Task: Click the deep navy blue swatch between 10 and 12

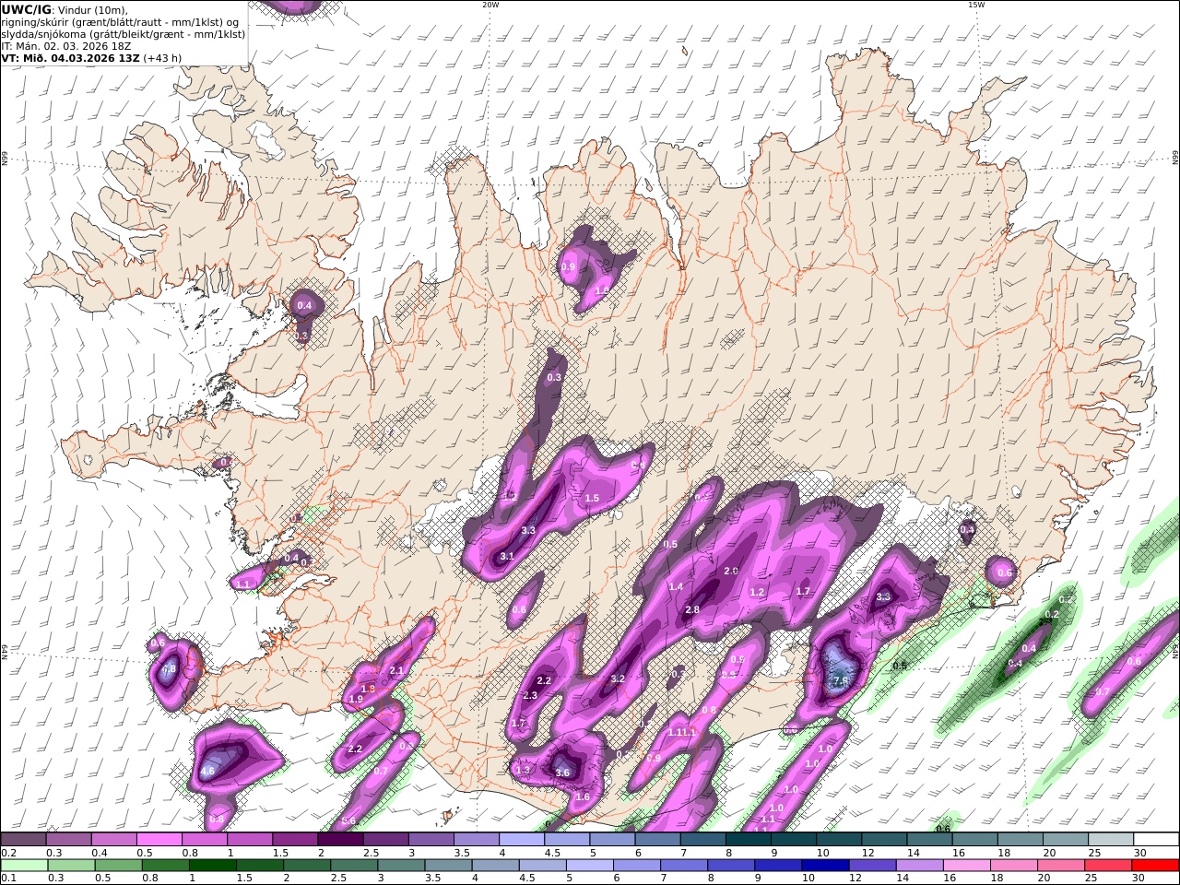Action: pos(824,865)
